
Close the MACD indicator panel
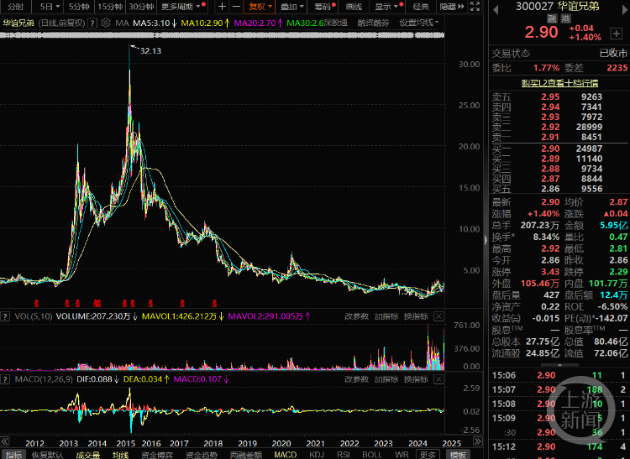pos(438,379)
